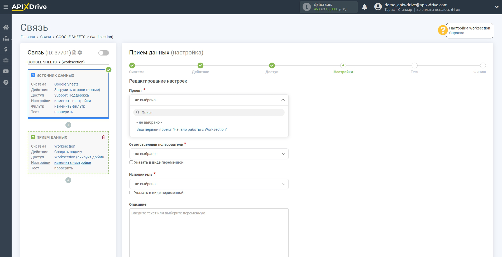Expand the account menu chevron

point(496,7)
